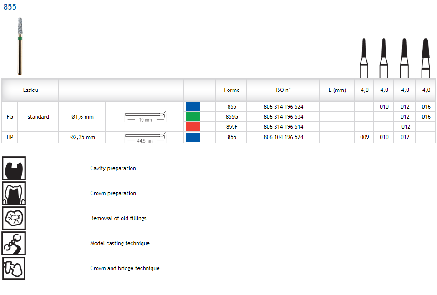Select the red grit color swatch for 855F
Image resolution: width=437 pixels, height=295 pixels.
coord(193,127)
